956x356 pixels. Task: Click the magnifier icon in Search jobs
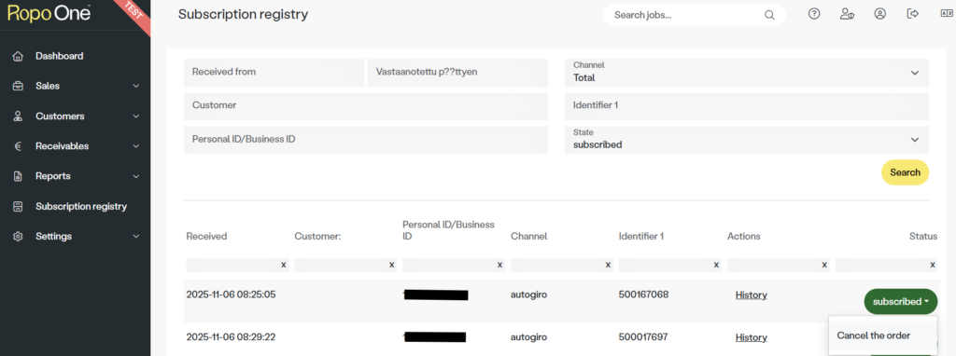(769, 15)
